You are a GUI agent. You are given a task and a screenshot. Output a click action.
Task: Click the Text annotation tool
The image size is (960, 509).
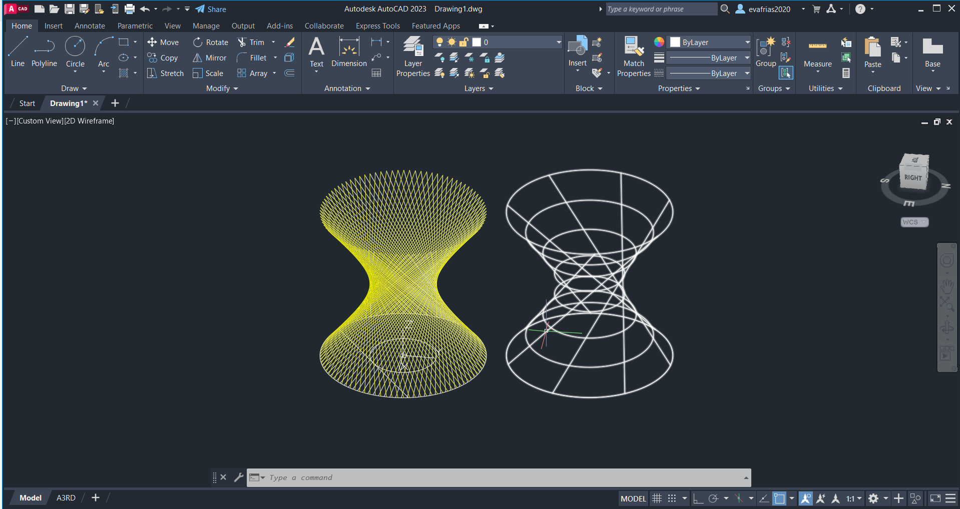tap(316, 52)
